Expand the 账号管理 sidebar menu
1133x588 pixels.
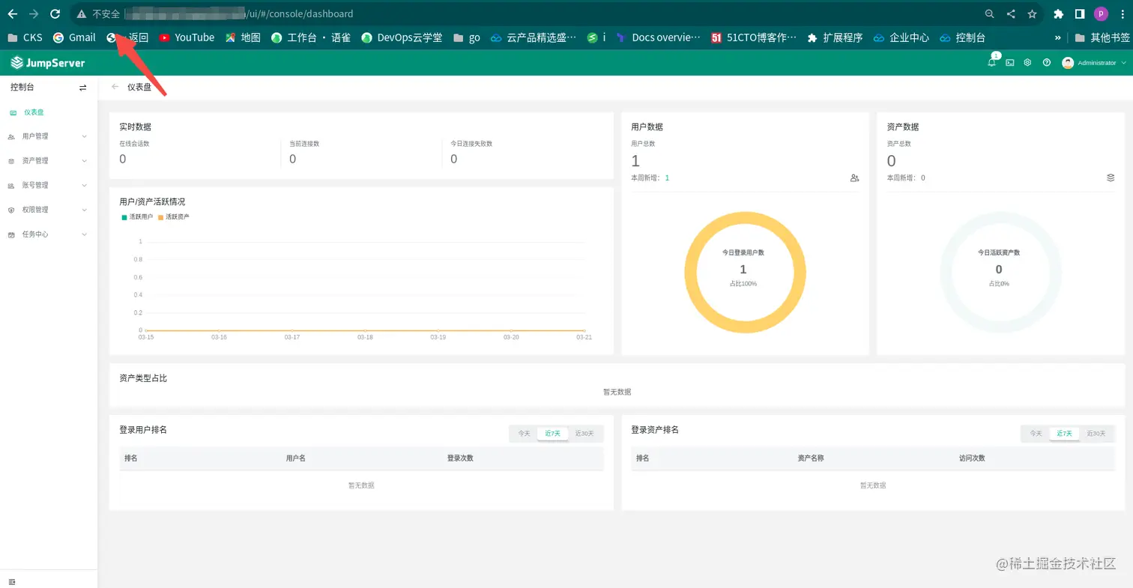click(49, 185)
